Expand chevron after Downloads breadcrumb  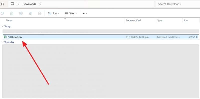40,4
